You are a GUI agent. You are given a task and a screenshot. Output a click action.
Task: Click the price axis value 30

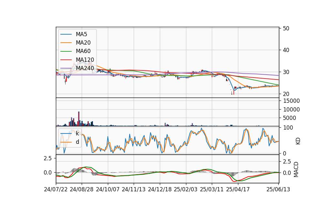click(286, 72)
